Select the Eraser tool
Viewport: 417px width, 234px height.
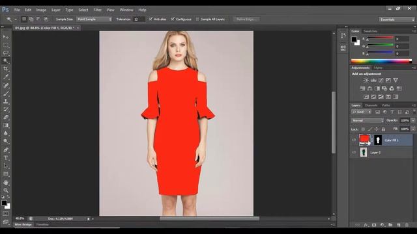click(6, 118)
